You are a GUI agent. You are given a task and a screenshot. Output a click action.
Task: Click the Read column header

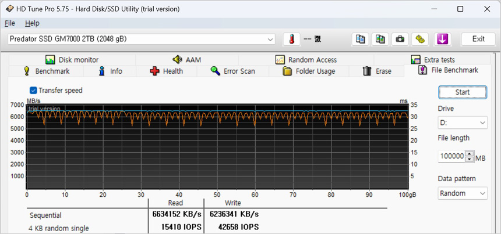(175, 203)
